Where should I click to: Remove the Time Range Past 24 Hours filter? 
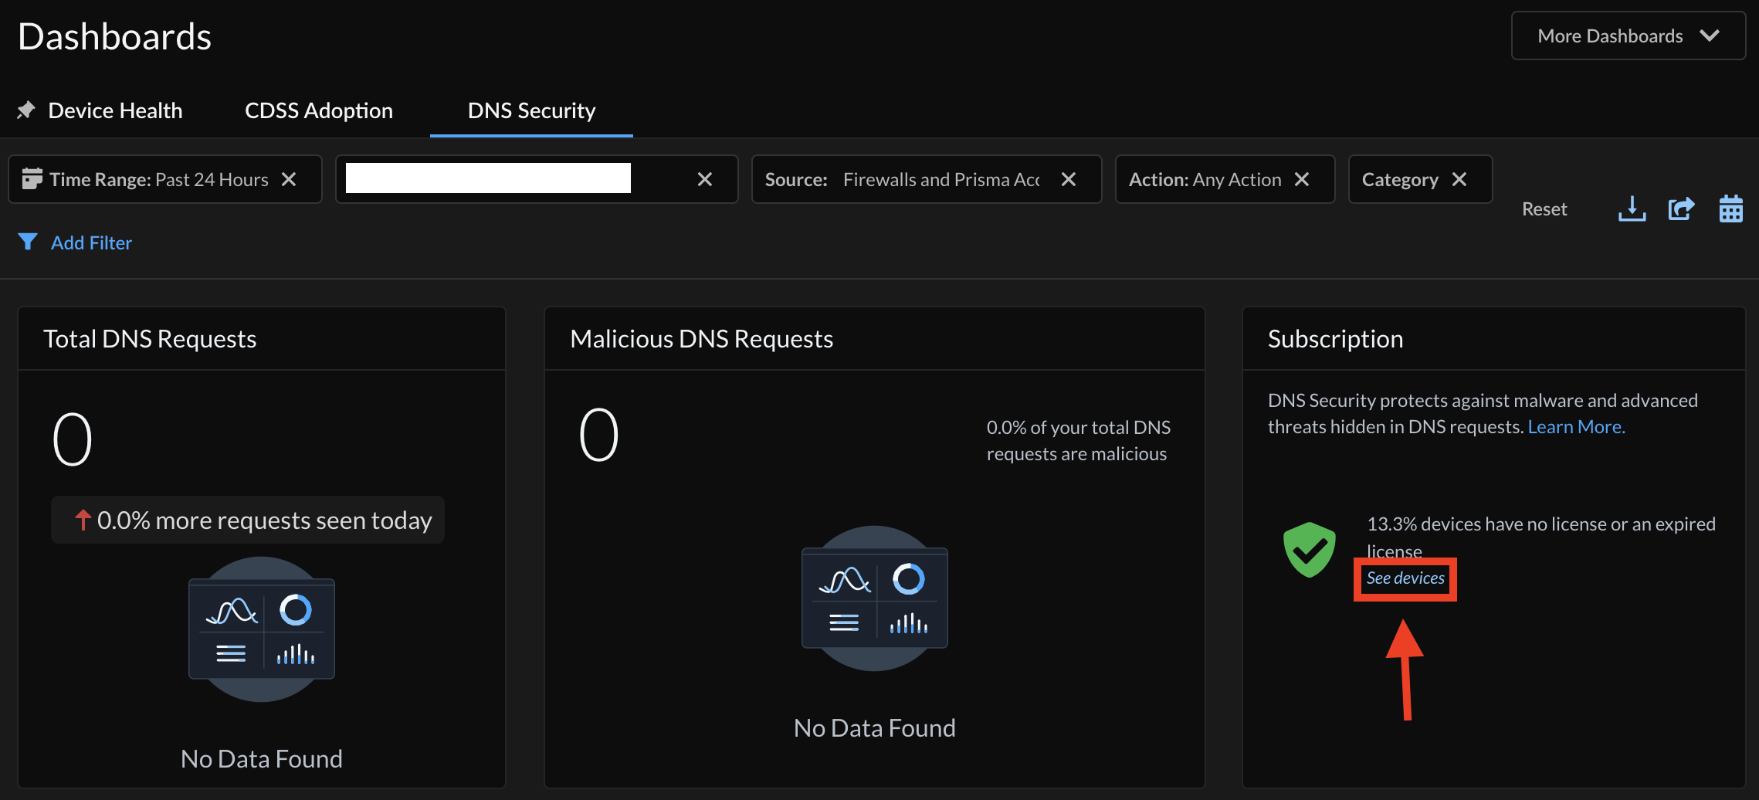pyautogui.click(x=289, y=178)
